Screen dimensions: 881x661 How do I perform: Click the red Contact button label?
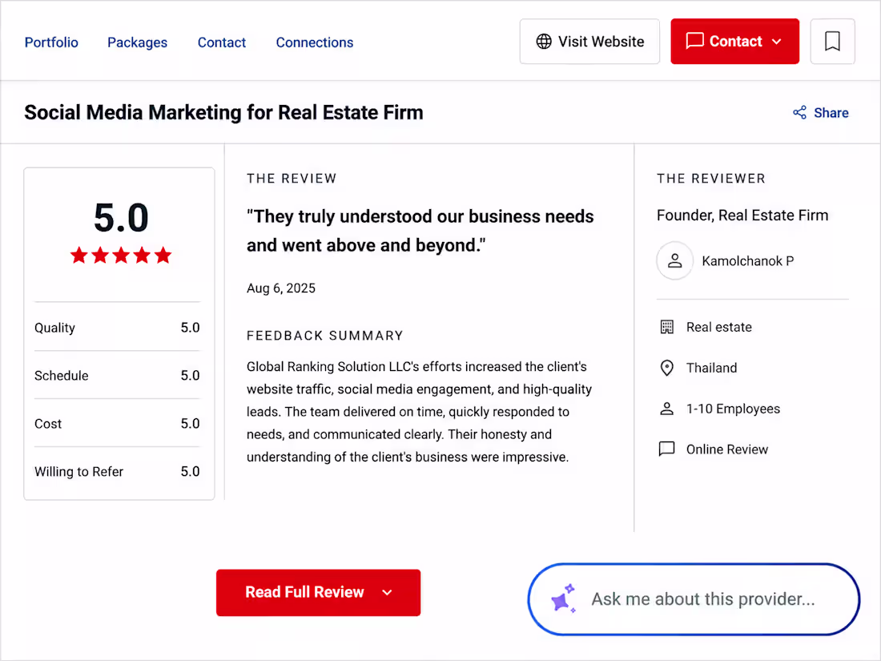pyautogui.click(x=735, y=42)
